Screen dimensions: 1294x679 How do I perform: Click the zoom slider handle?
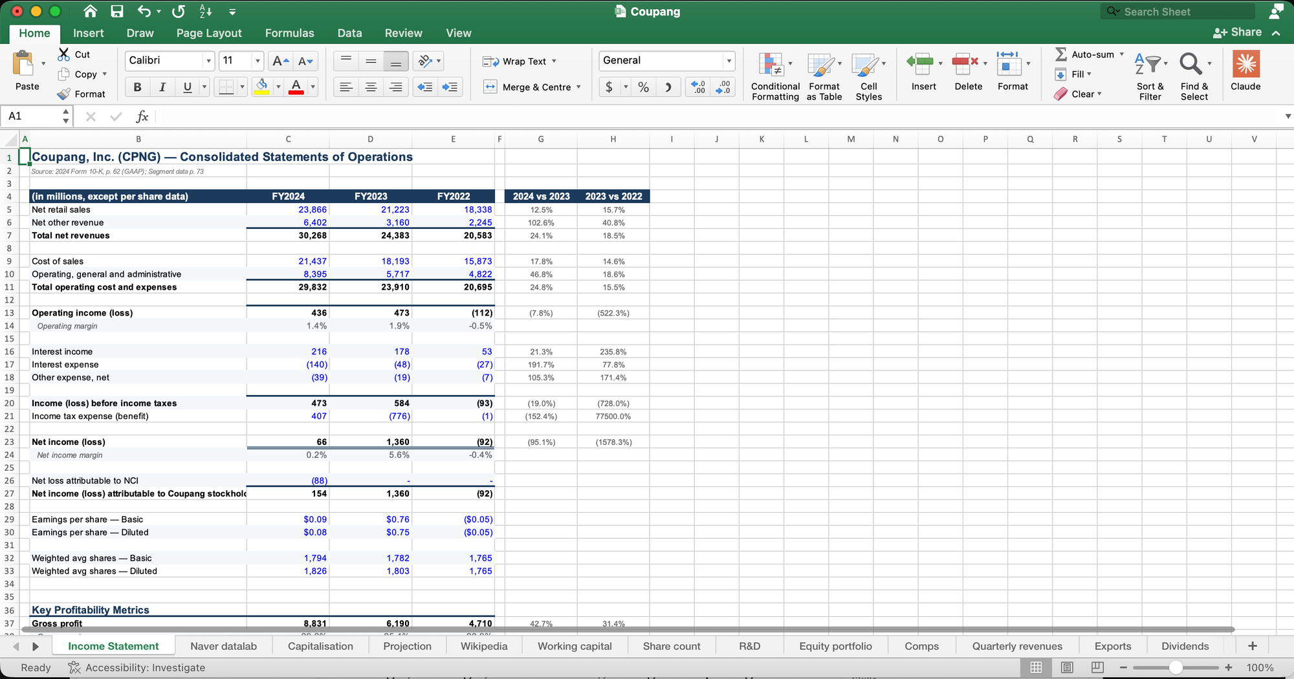pyautogui.click(x=1176, y=667)
